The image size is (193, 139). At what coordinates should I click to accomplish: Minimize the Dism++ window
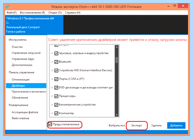(x=168, y=6)
